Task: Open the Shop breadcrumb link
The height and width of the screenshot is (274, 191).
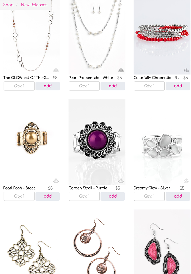Action: (x=8, y=5)
